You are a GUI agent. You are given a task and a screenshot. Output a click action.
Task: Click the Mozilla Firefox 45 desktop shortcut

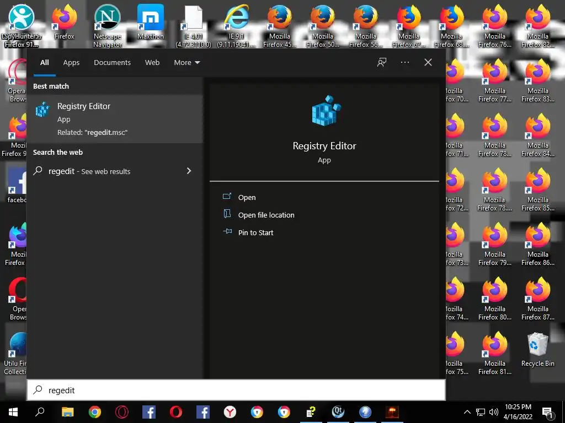(279, 26)
